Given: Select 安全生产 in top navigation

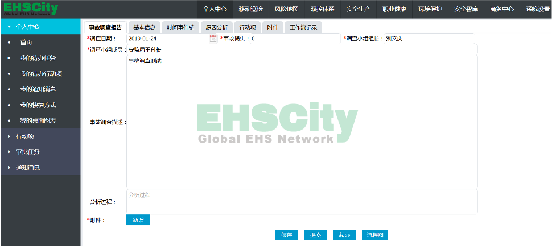Looking at the screenshot, I should tap(359, 9).
